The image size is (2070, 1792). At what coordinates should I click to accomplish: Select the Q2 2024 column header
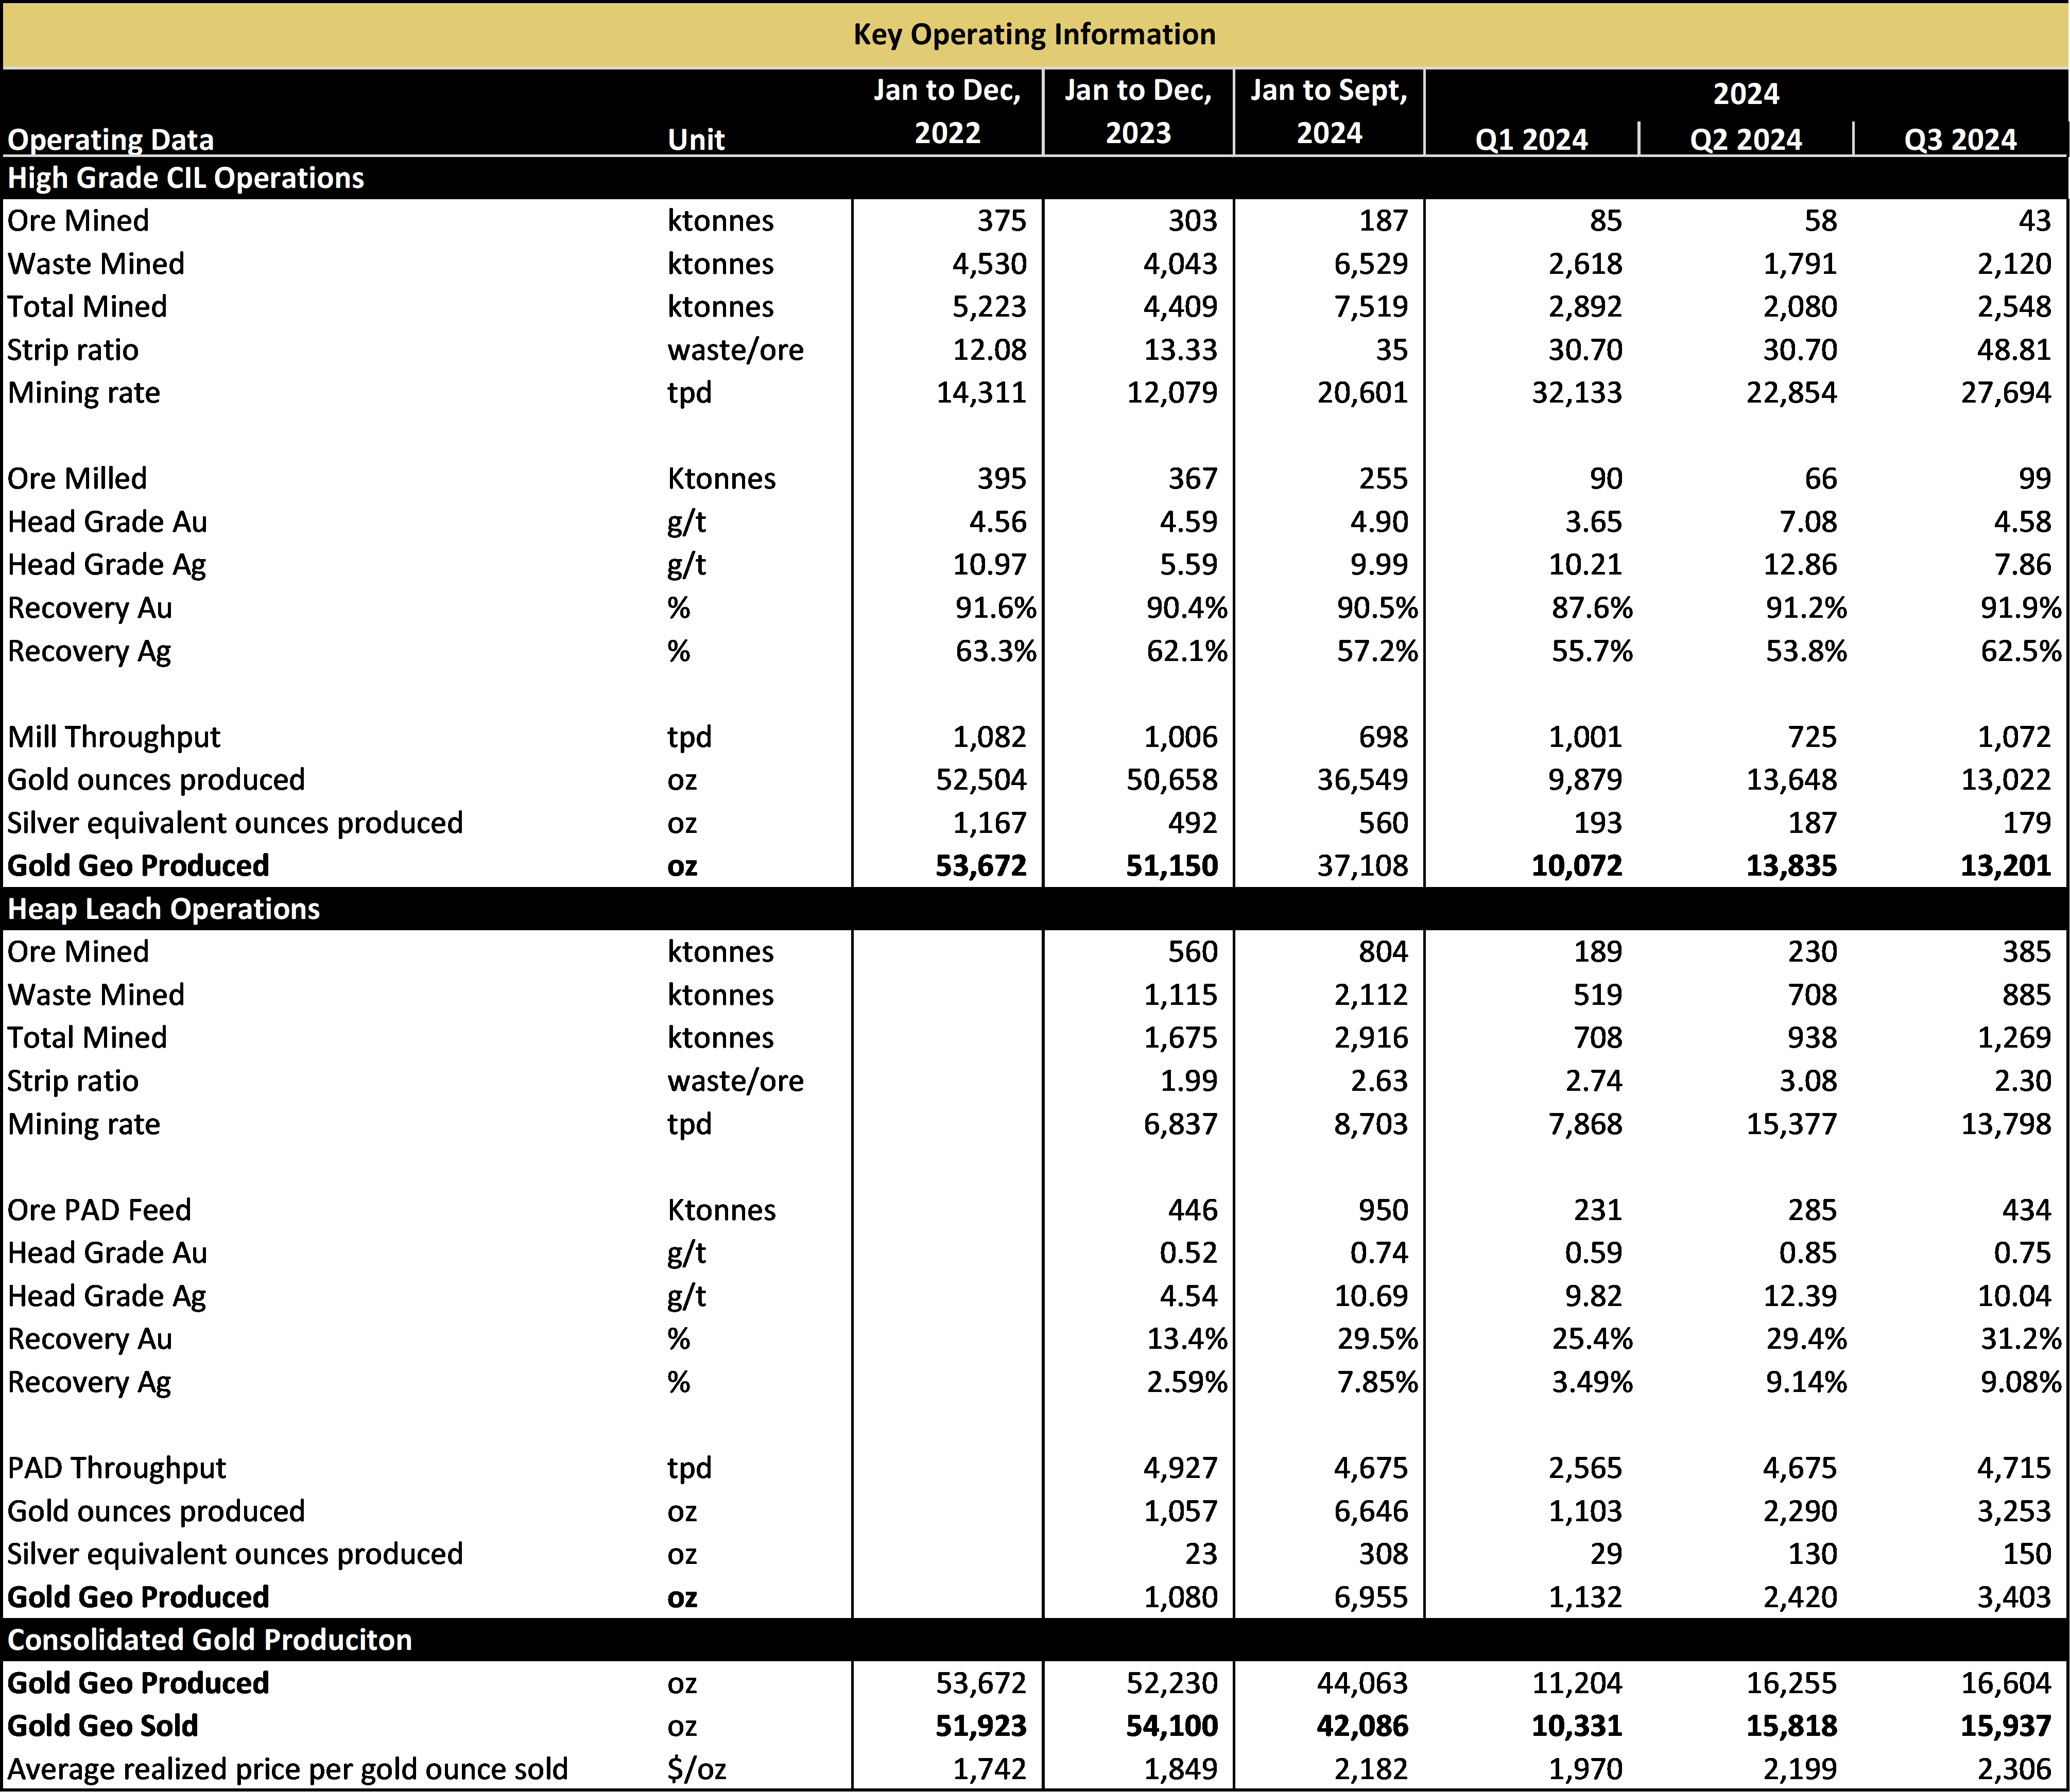click(1746, 139)
